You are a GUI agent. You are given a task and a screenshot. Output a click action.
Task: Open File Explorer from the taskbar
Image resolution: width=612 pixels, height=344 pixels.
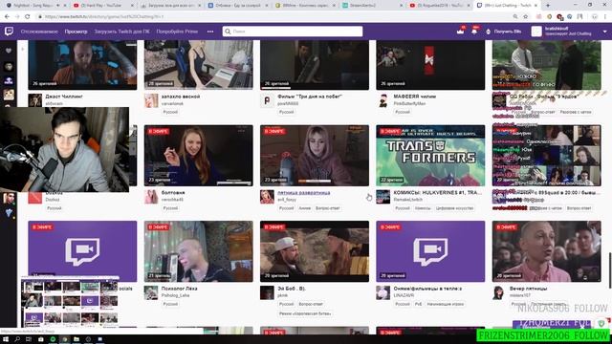coord(76,339)
